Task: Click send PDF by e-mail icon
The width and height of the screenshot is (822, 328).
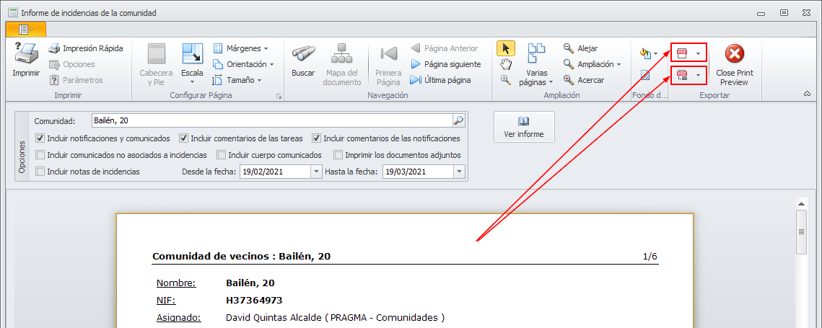Action: pyautogui.click(x=682, y=76)
